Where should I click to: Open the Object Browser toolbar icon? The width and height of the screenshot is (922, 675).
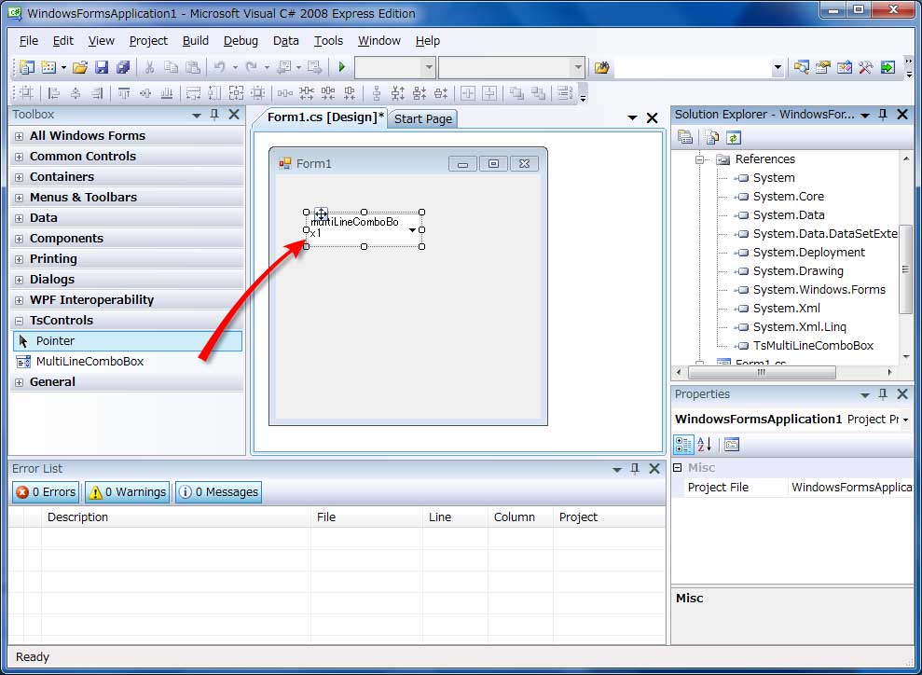[845, 67]
